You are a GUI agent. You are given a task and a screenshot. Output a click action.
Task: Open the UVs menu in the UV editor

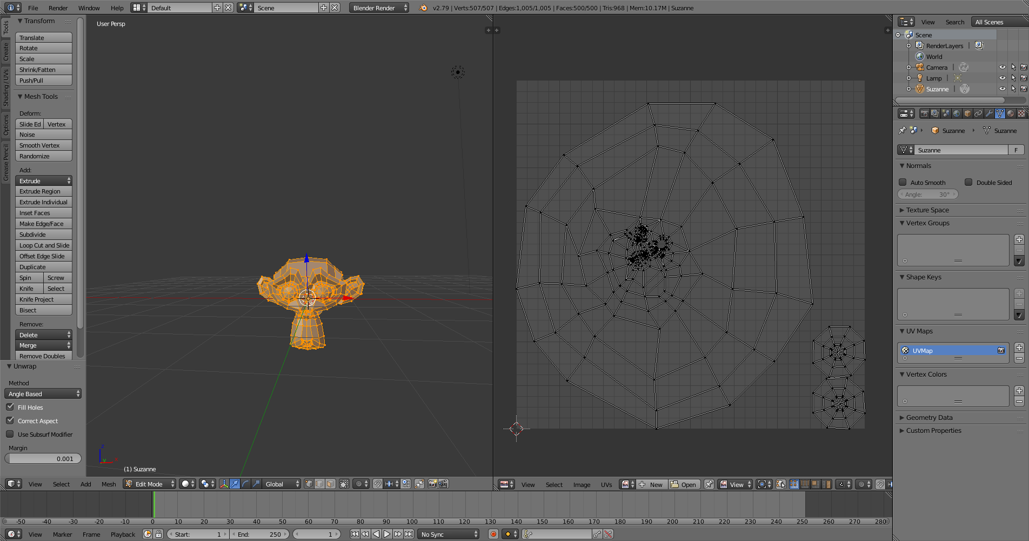tap(606, 485)
